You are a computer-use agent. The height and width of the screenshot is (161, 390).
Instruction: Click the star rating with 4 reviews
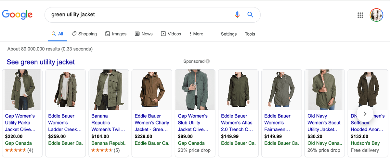click(19, 150)
